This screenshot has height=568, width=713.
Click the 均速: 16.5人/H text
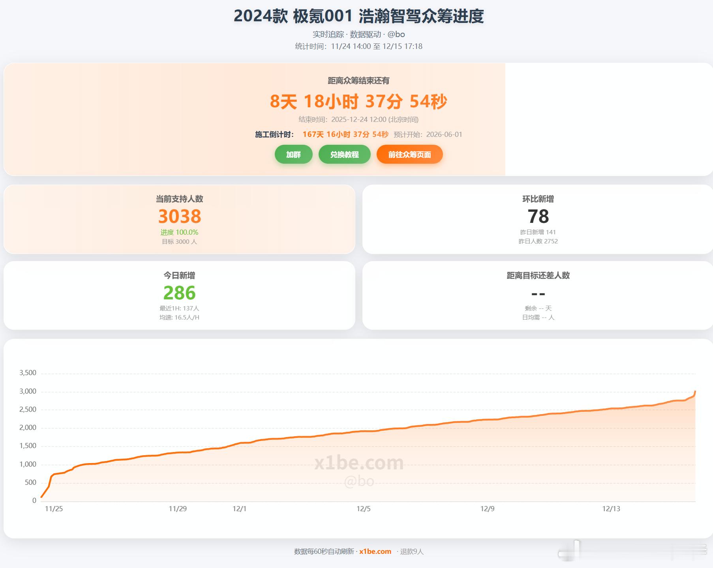tap(179, 317)
